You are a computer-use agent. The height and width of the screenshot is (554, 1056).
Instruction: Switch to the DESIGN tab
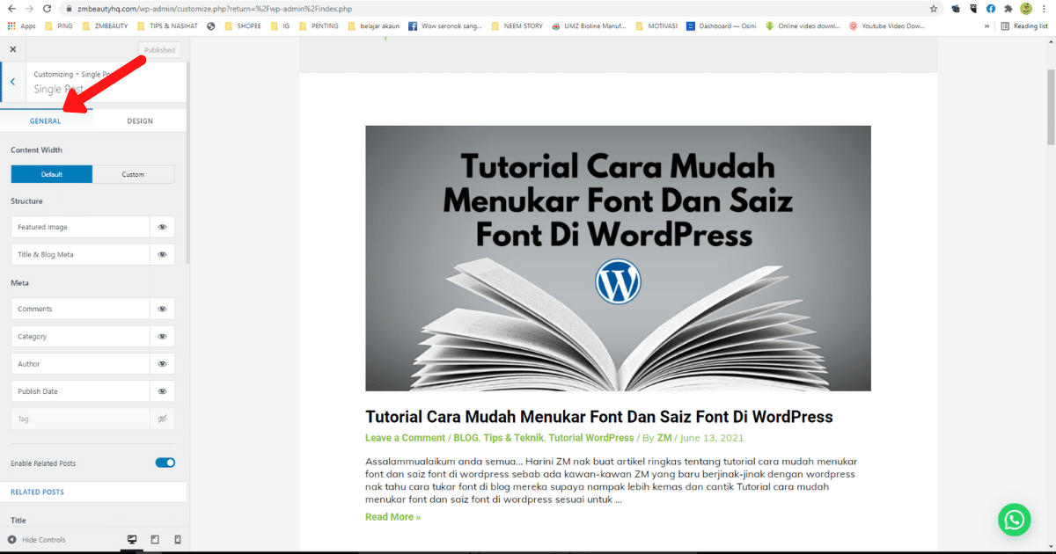point(139,120)
